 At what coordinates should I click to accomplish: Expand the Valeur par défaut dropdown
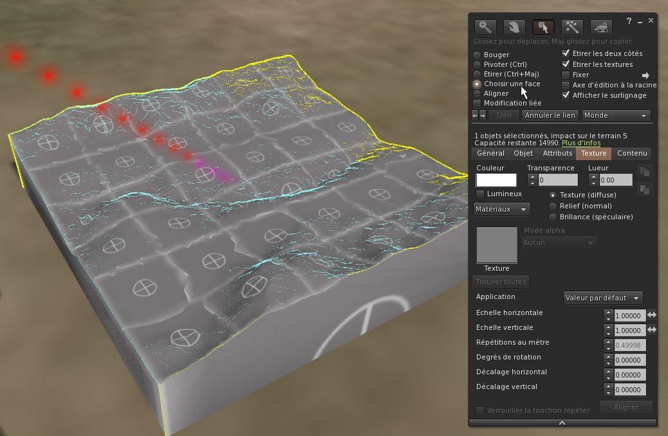coord(603,298)
